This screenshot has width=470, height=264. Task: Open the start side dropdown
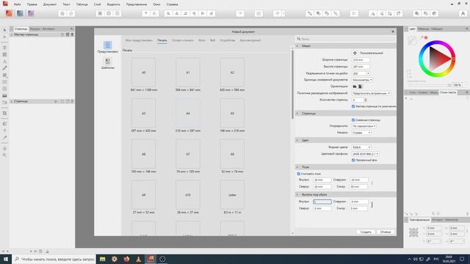click(x=361, y=133)
